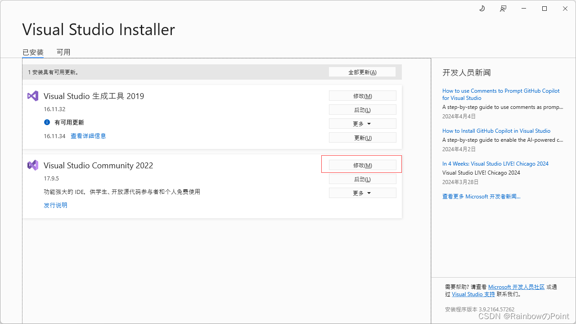Open 'How to Install GitHub Copilot' article
576x324 pixels.
coord(496,131)
